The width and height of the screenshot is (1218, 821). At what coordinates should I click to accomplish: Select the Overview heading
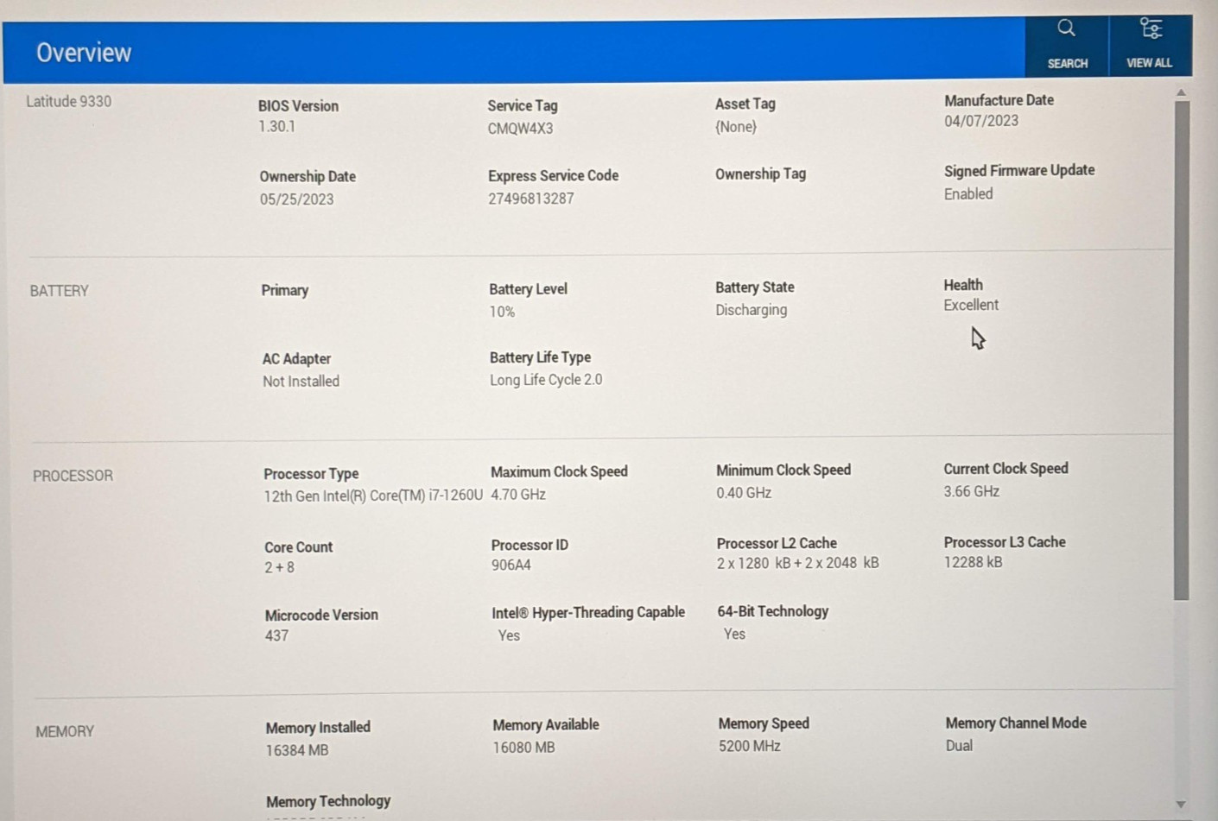84,53
